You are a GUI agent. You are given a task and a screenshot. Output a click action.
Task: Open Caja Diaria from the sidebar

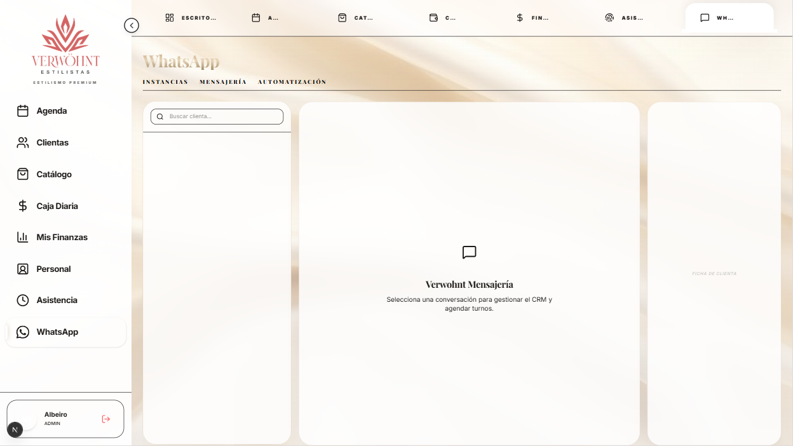[57, 206]
